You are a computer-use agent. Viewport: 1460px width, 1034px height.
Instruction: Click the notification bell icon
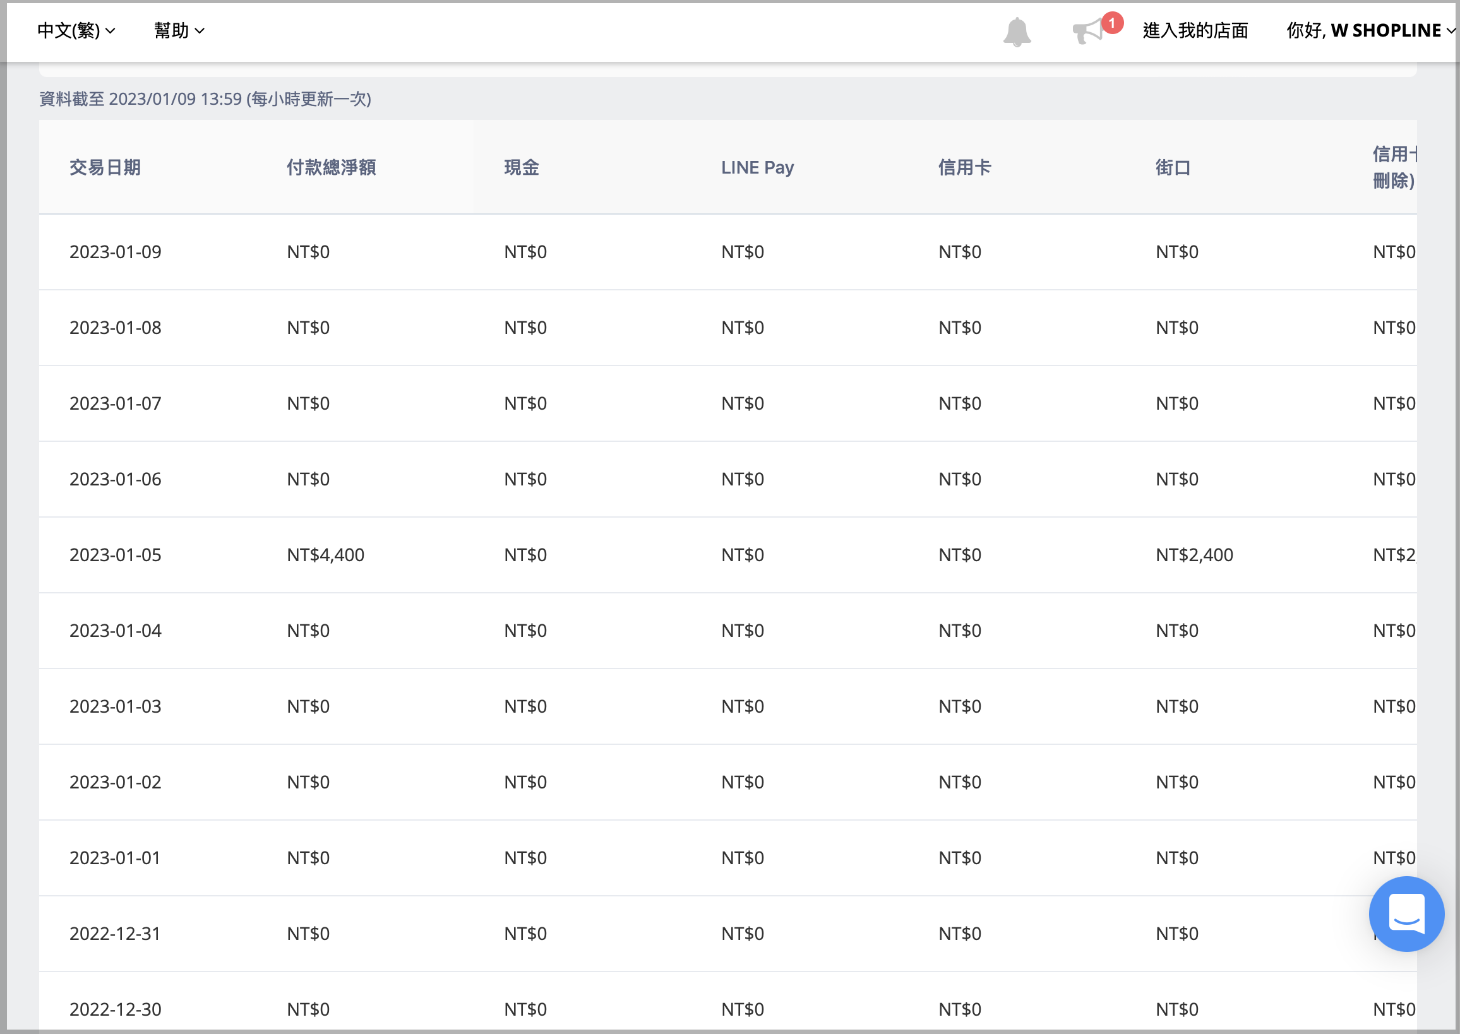click(1016, 31)
